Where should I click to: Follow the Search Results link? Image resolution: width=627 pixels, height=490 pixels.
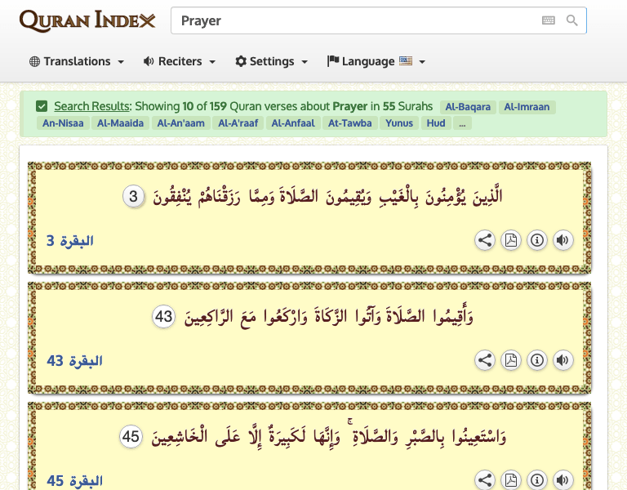(92, 106)
